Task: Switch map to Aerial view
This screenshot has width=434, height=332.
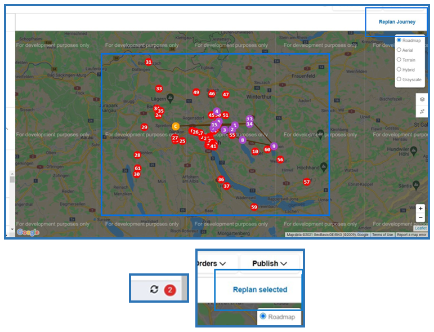Action: click(399, 50)
